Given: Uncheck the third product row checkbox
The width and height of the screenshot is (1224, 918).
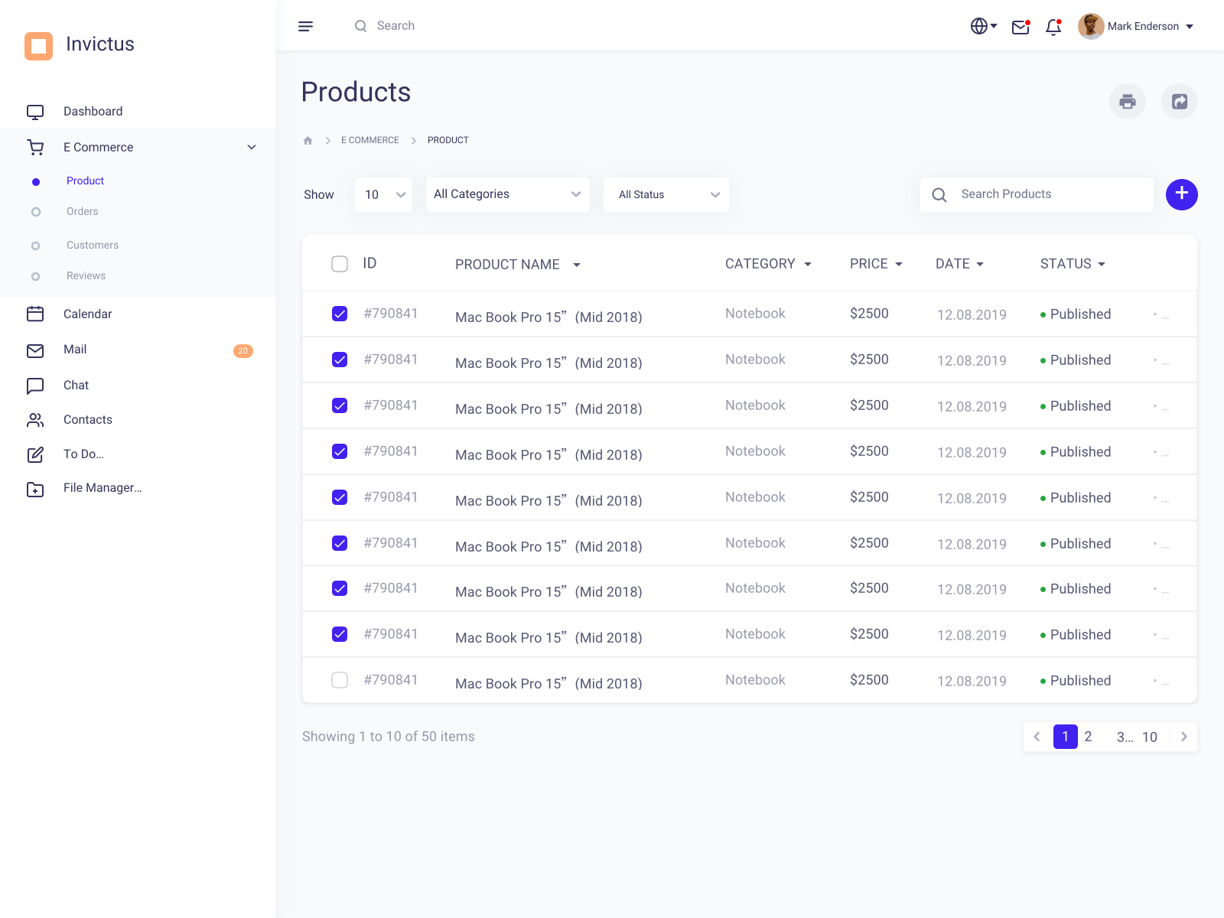Looking at the screenshot, I should [x=340, y=405].
